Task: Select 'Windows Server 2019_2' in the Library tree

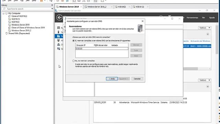Action: pyautogui.click(x=21, y=31)
